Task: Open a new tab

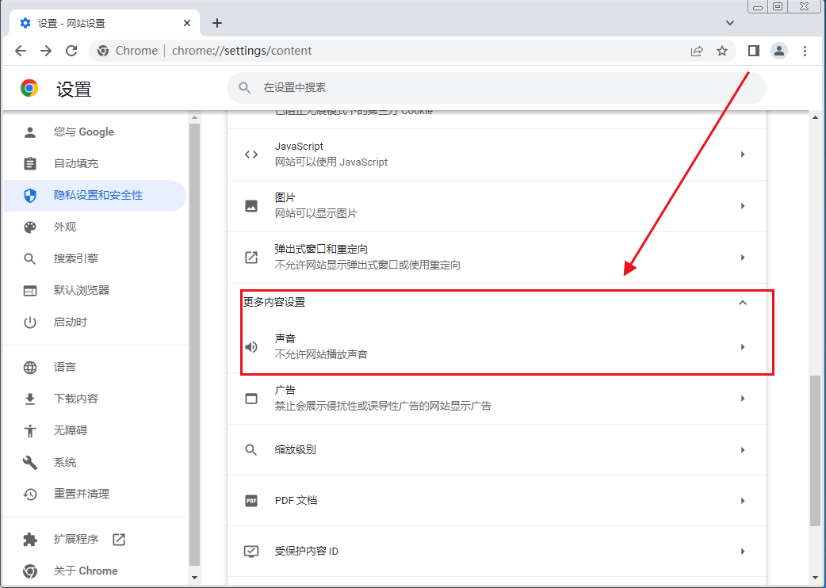Action: click(x=217, y=23)
